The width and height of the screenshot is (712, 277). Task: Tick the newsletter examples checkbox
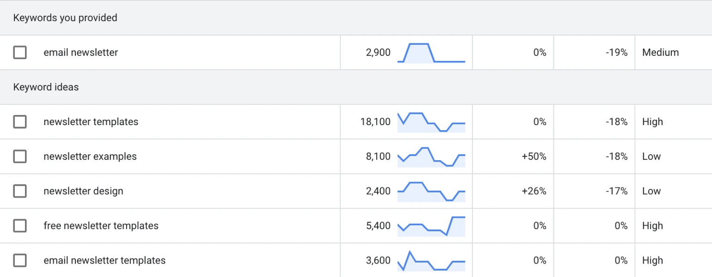[x=20, y=157]
